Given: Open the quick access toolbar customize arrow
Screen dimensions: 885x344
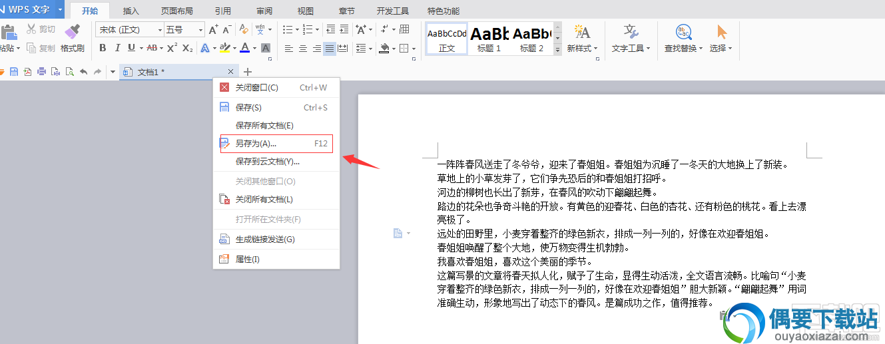Looking at the screenshot, I should pos(113,72).
